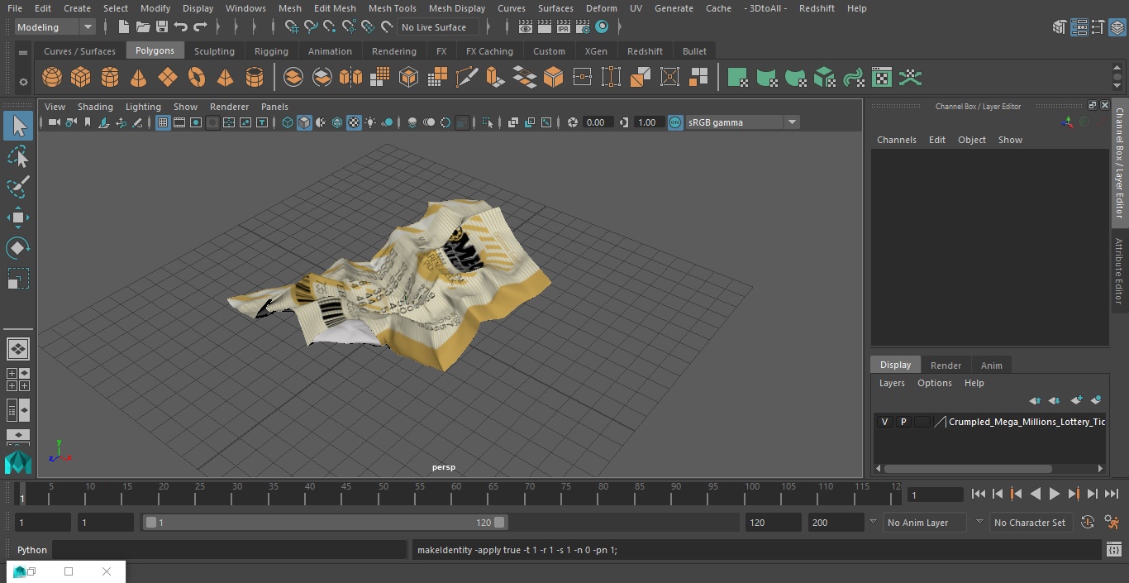The width and height of the screenshot is (1129, 583).
Task: Create a polygon cone from the shelf
Action: pyautogui.click(x=139, y=78)
